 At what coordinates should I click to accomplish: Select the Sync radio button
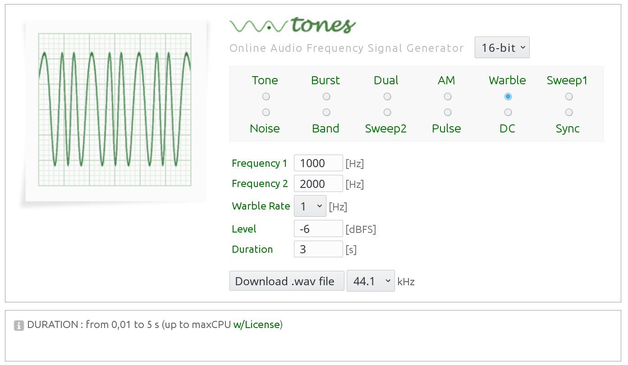click(568, 112)
